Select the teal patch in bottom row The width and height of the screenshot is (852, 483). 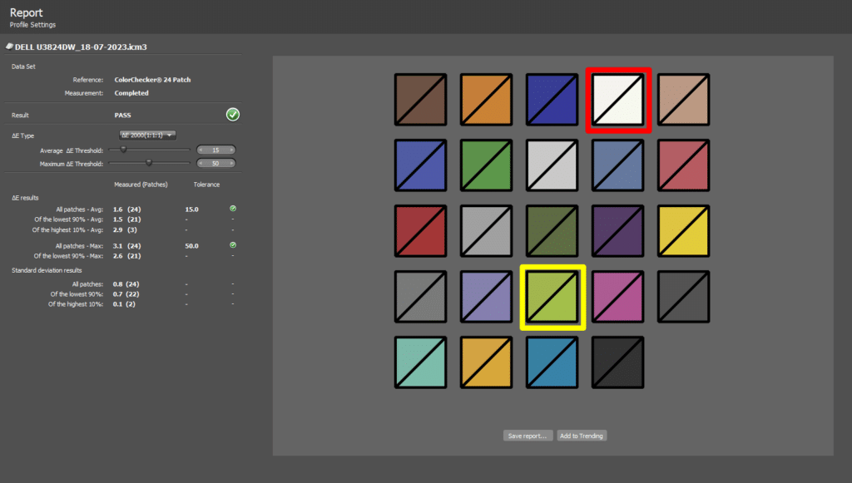[422, 363]
